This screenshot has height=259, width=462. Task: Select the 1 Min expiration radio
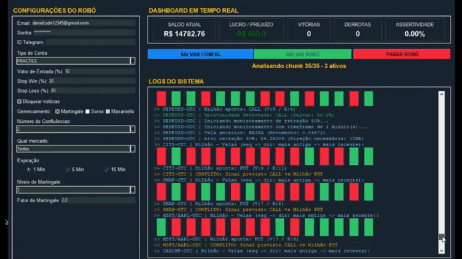(29, 170)
